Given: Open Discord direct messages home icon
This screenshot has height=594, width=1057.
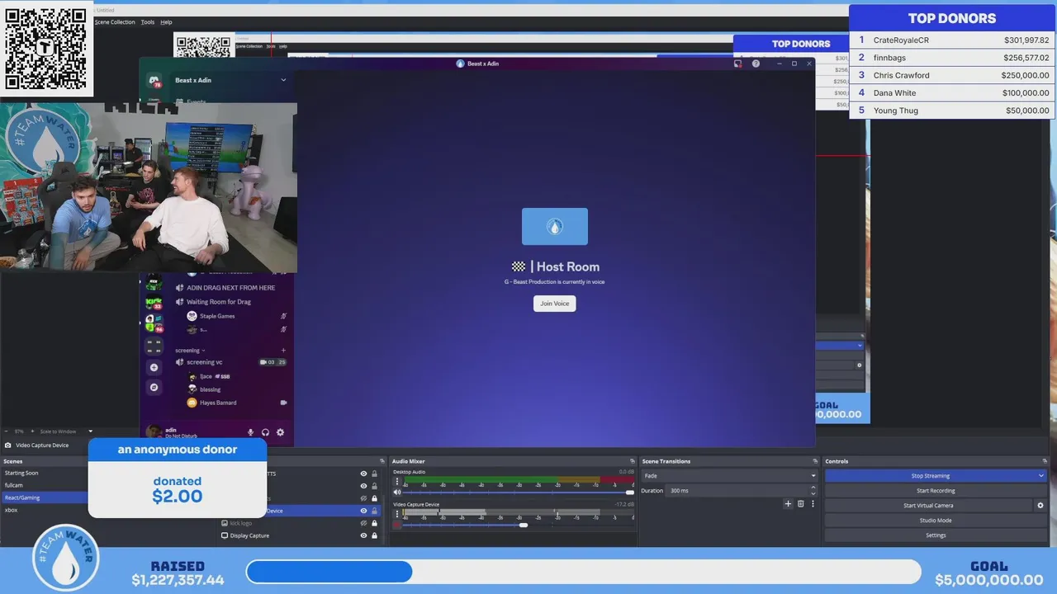Looking at the screenshot, I should [x=154, y=80].
